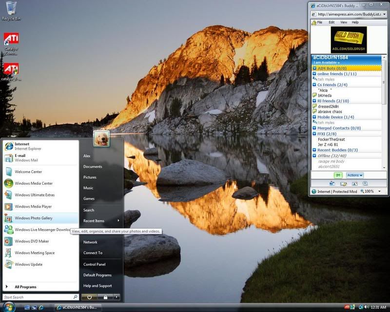Open Pictures from the Start menu

(90, 177)
